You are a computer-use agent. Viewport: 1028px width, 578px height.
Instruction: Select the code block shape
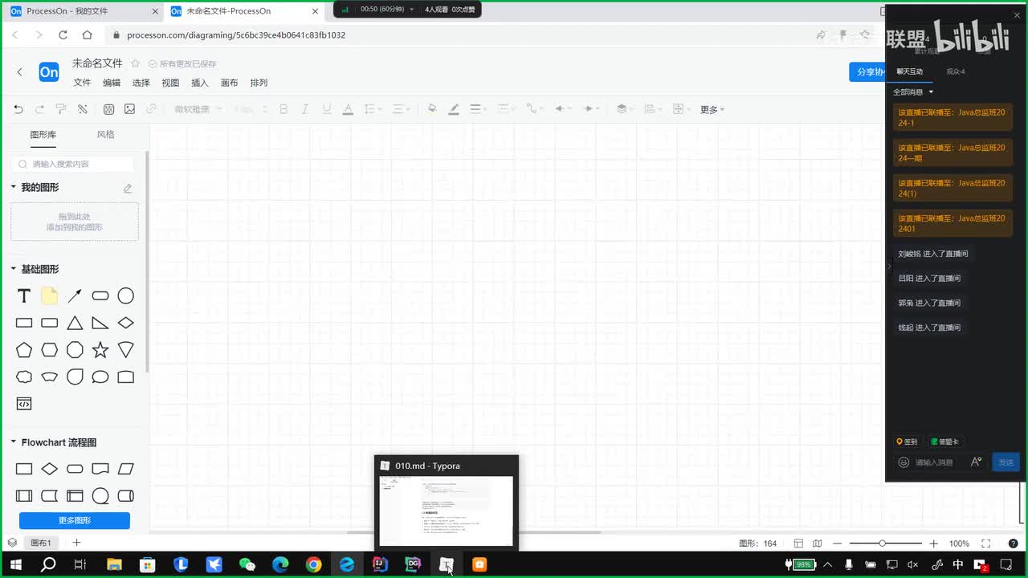pos(24,404)
